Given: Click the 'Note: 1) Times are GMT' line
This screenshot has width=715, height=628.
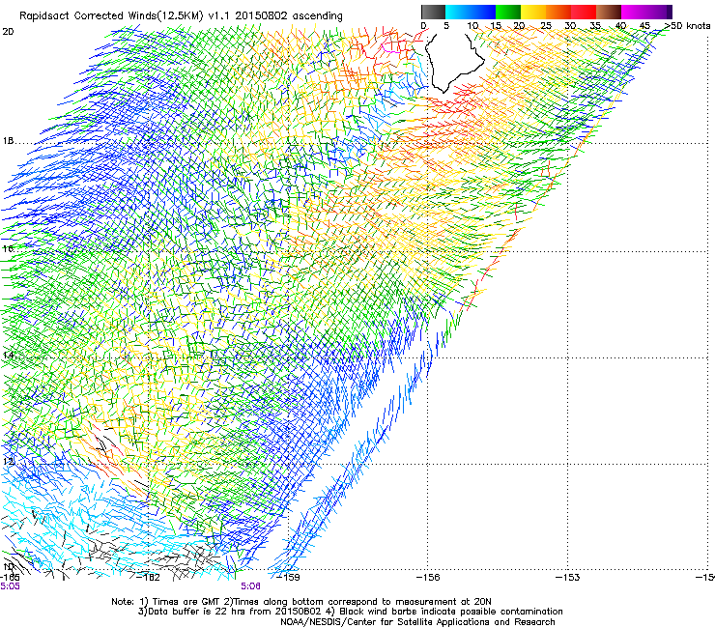Looking at the screenshot, I should (301, 602).
